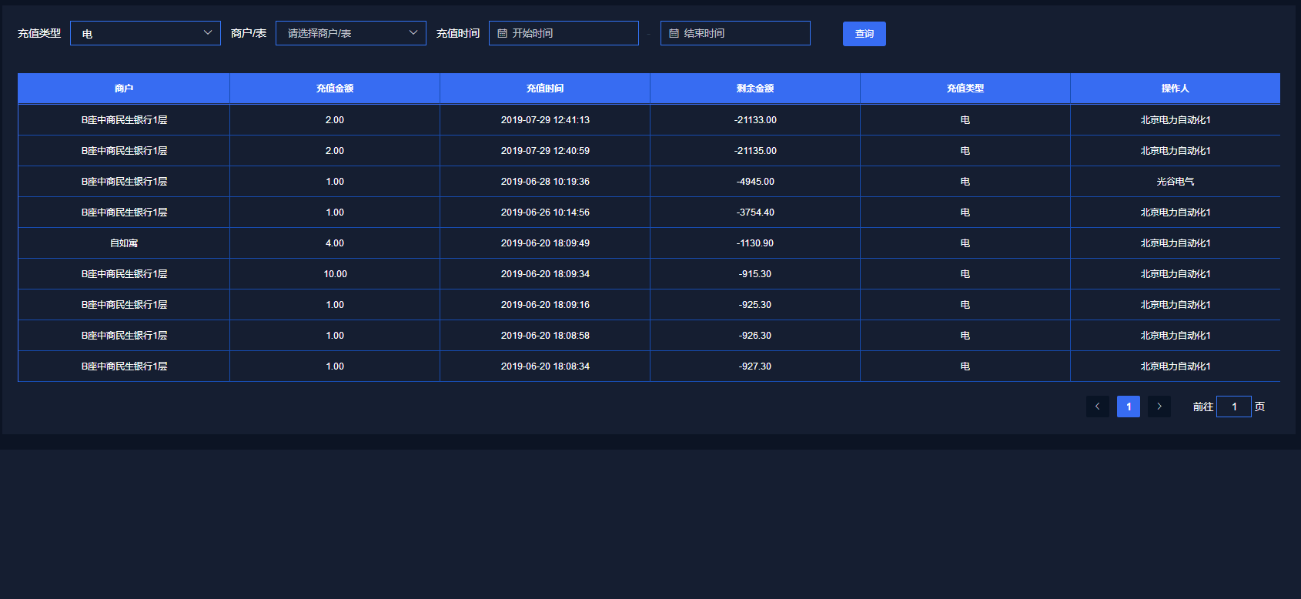Click the 结束时间 end date input
This screenshot has height=599, width=1301.
click(x=741, y=33)
